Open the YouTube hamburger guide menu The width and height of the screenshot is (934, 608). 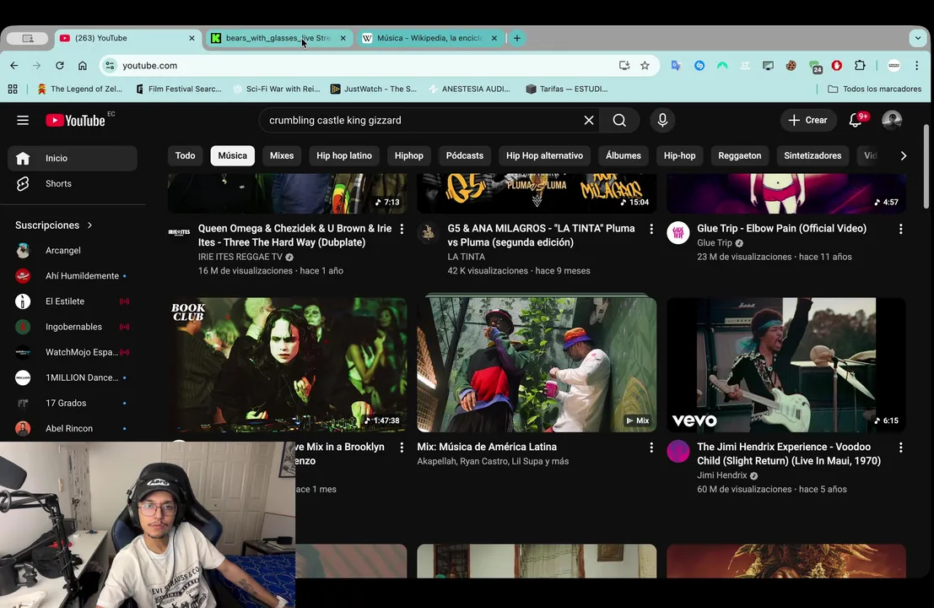tap(23, 121)
